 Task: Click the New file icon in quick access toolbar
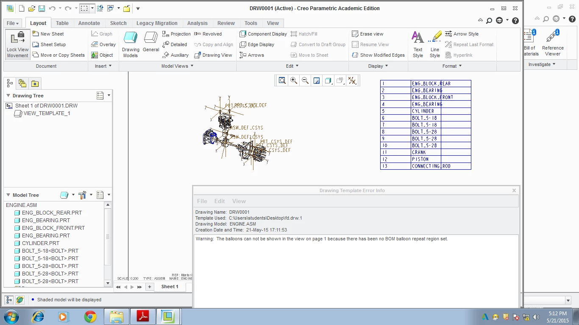pos(22,8)
